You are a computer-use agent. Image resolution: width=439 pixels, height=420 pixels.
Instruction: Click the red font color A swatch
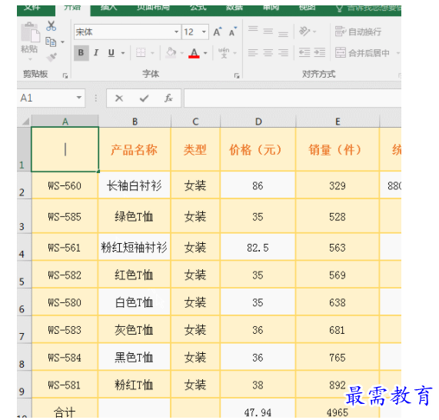click(x=194, y=52)
